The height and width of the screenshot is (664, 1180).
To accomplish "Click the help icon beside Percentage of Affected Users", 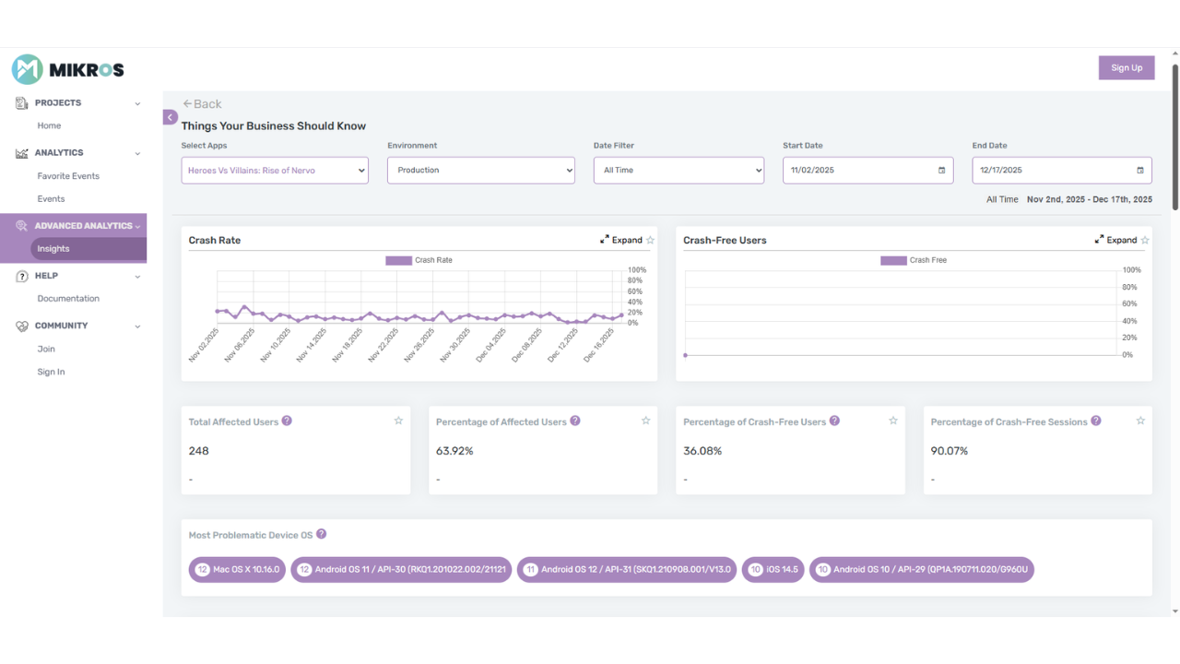I will (575, 421).
